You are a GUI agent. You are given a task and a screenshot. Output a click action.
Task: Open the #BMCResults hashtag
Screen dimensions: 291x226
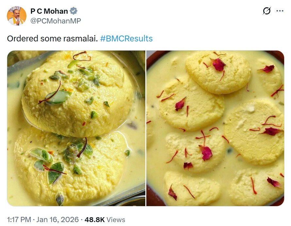(x=126, y=38)
